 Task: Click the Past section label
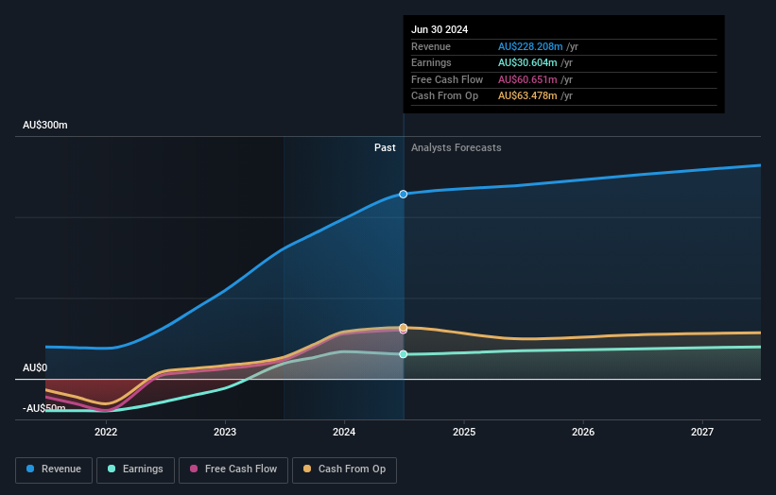point(385,147)
